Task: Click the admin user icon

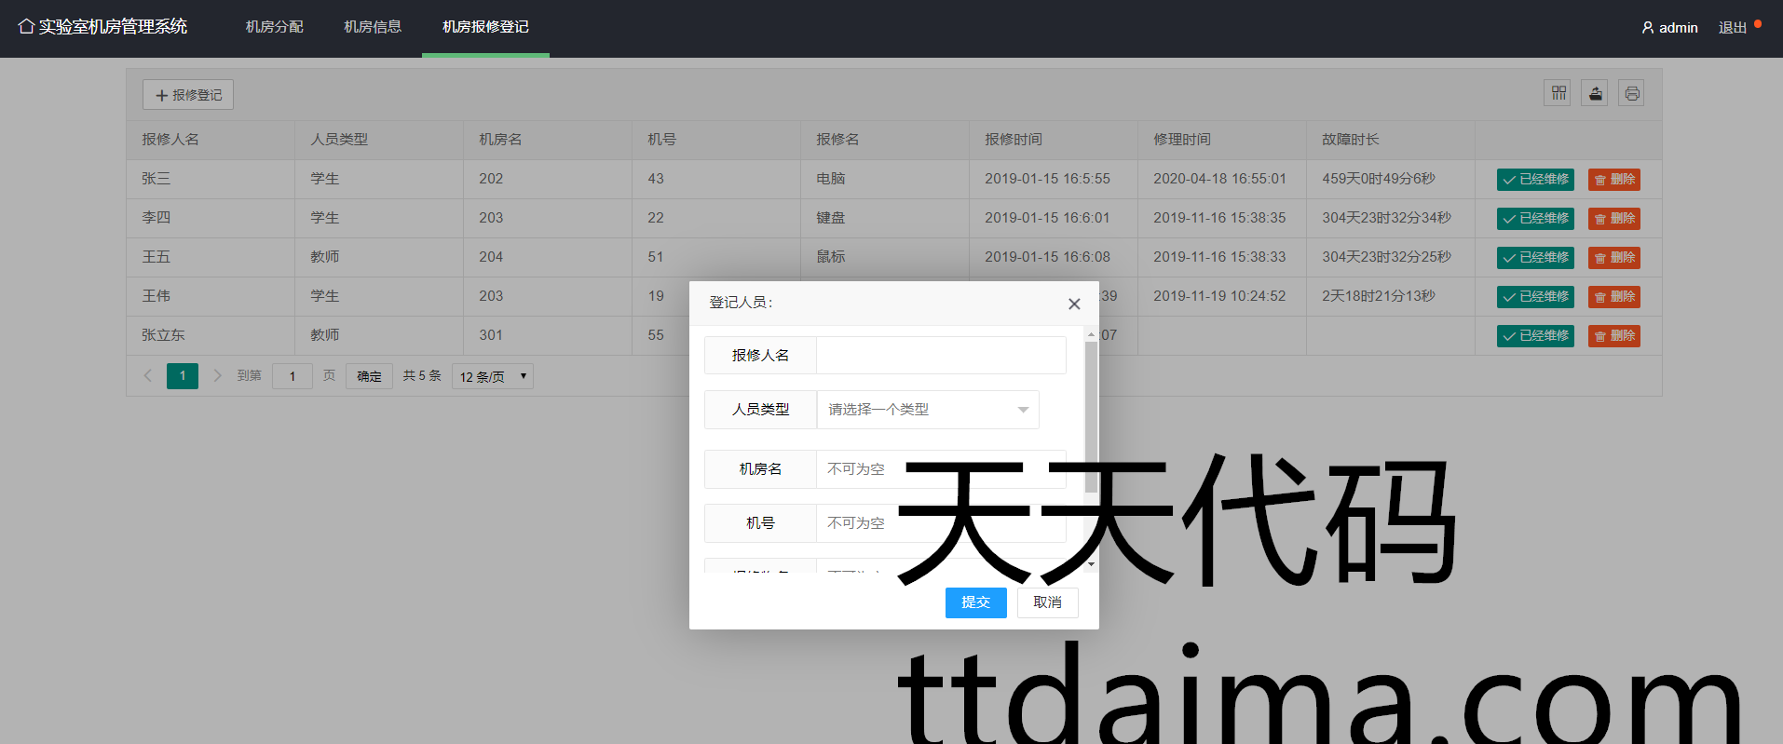Action: [x=1647, y=28]
